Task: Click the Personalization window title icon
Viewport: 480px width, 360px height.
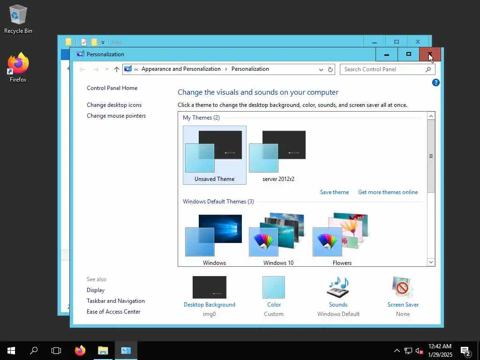Action: tap(80, 54)
